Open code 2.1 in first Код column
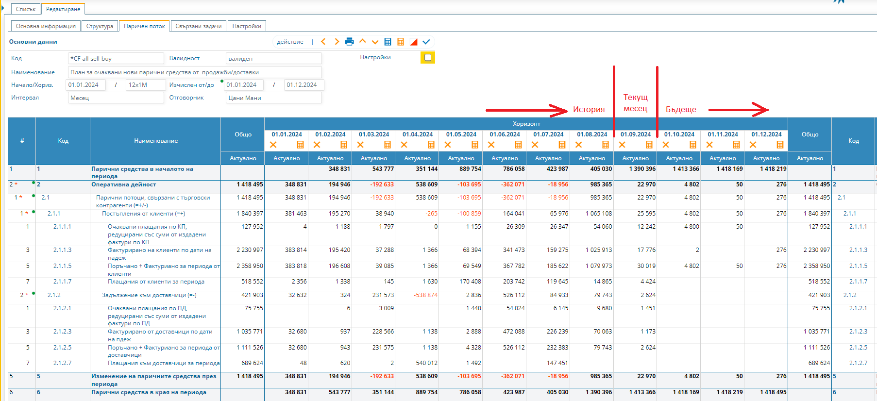877x401 pixels. pos(45,198)
